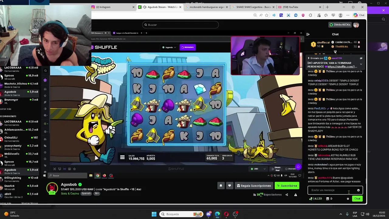Open a new browser tab
The width and height of the screenshot is (389, 219).
(327, 7)
